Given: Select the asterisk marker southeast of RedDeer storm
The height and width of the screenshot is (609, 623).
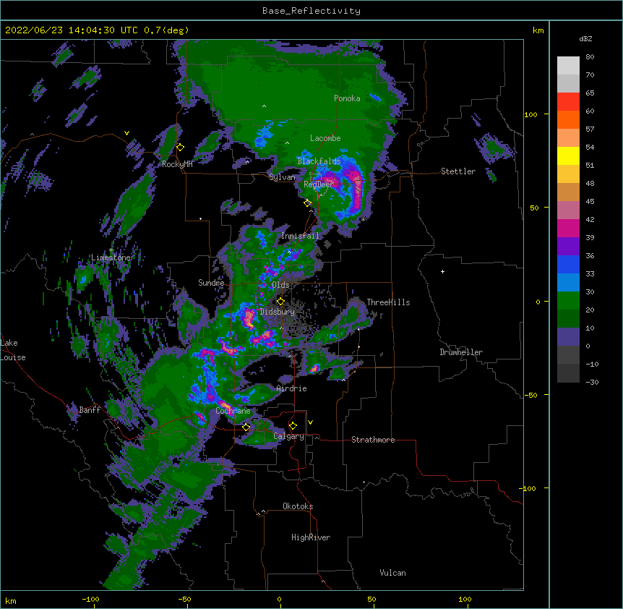Looking at the screenshot, I should (363, 219).
